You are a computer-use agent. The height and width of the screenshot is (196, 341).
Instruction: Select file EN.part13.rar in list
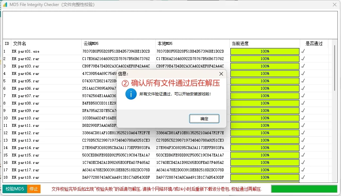(x=25, y=140)
